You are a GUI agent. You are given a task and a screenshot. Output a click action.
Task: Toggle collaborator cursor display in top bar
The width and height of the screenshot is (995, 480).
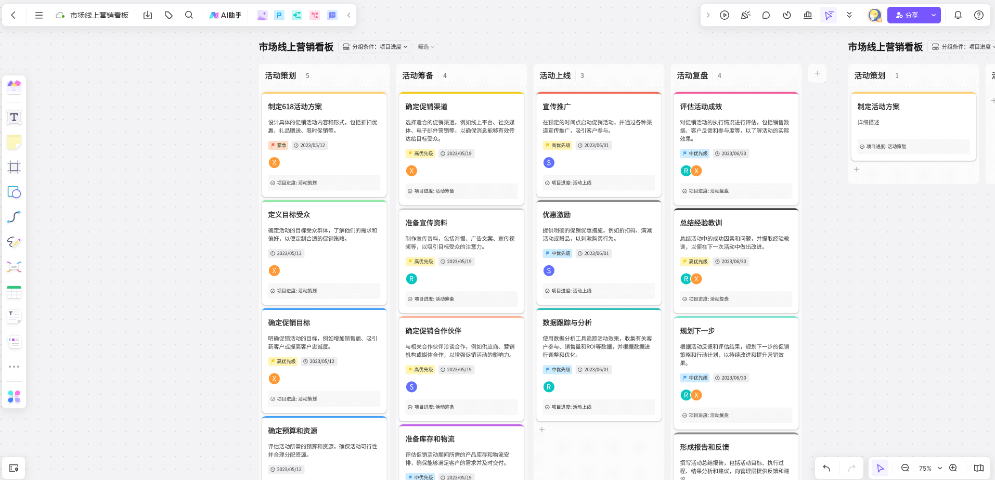[x=829, y=15]
